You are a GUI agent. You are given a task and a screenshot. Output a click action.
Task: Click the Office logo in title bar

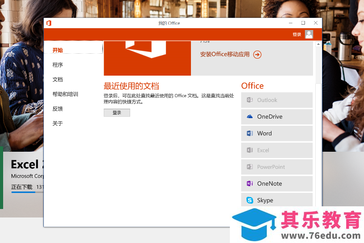point(49,23)
